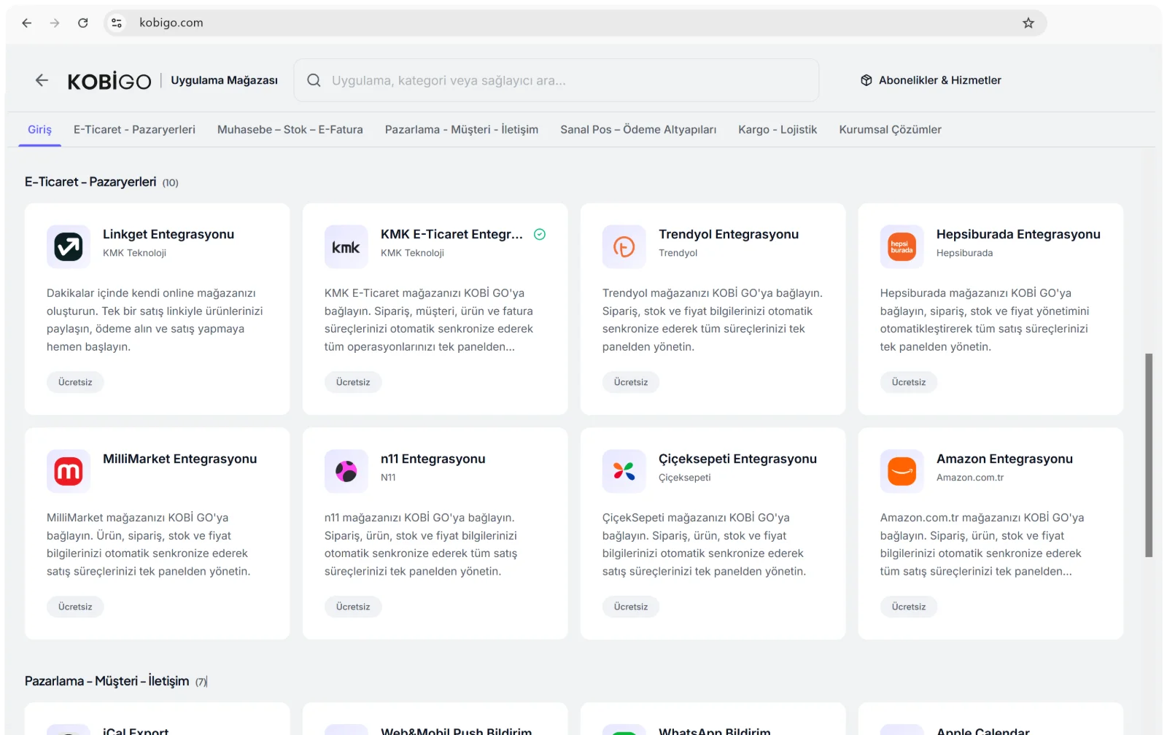The image size is (1167, 735).
Task: Switch to the Giriş tab
Action: (39, 130)
